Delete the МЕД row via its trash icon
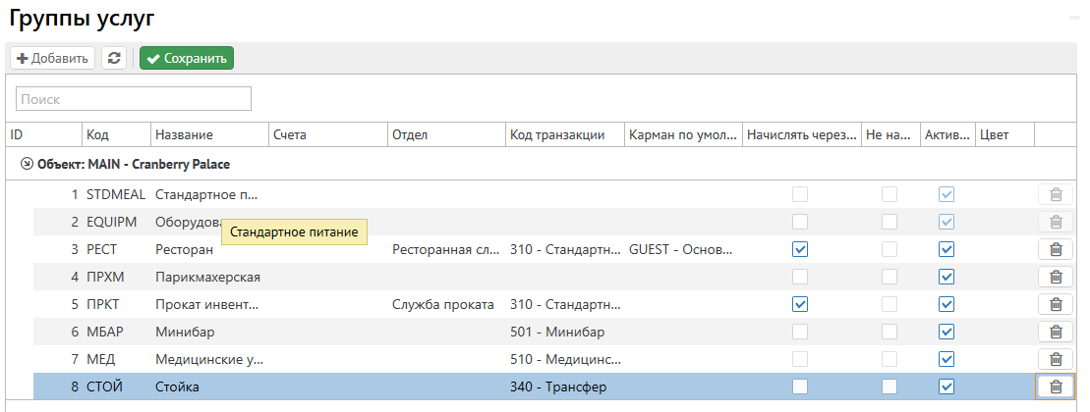Image resolution: width=1090 pixels, height=412 pixels. pyautogui.click(x=1056, y=359)
